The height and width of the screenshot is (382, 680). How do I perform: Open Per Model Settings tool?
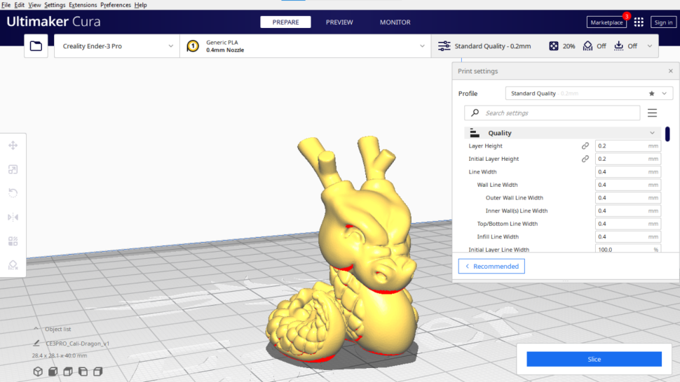13,241
